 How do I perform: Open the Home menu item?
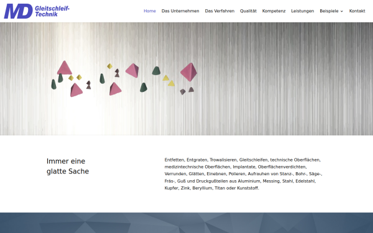tap(150, 11)
